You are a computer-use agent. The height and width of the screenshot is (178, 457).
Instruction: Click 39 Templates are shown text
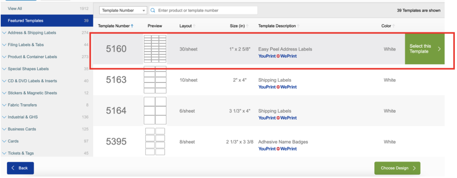point(418,11)
